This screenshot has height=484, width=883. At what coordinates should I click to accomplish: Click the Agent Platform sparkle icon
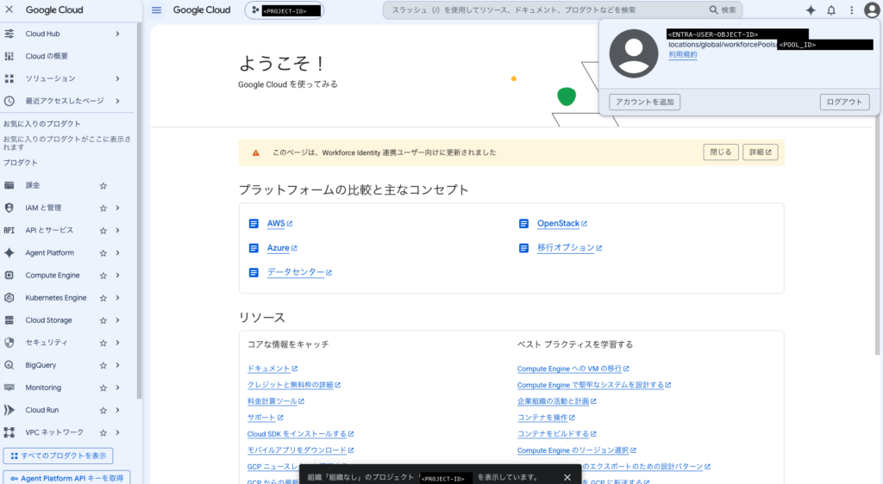pos(9,253)
